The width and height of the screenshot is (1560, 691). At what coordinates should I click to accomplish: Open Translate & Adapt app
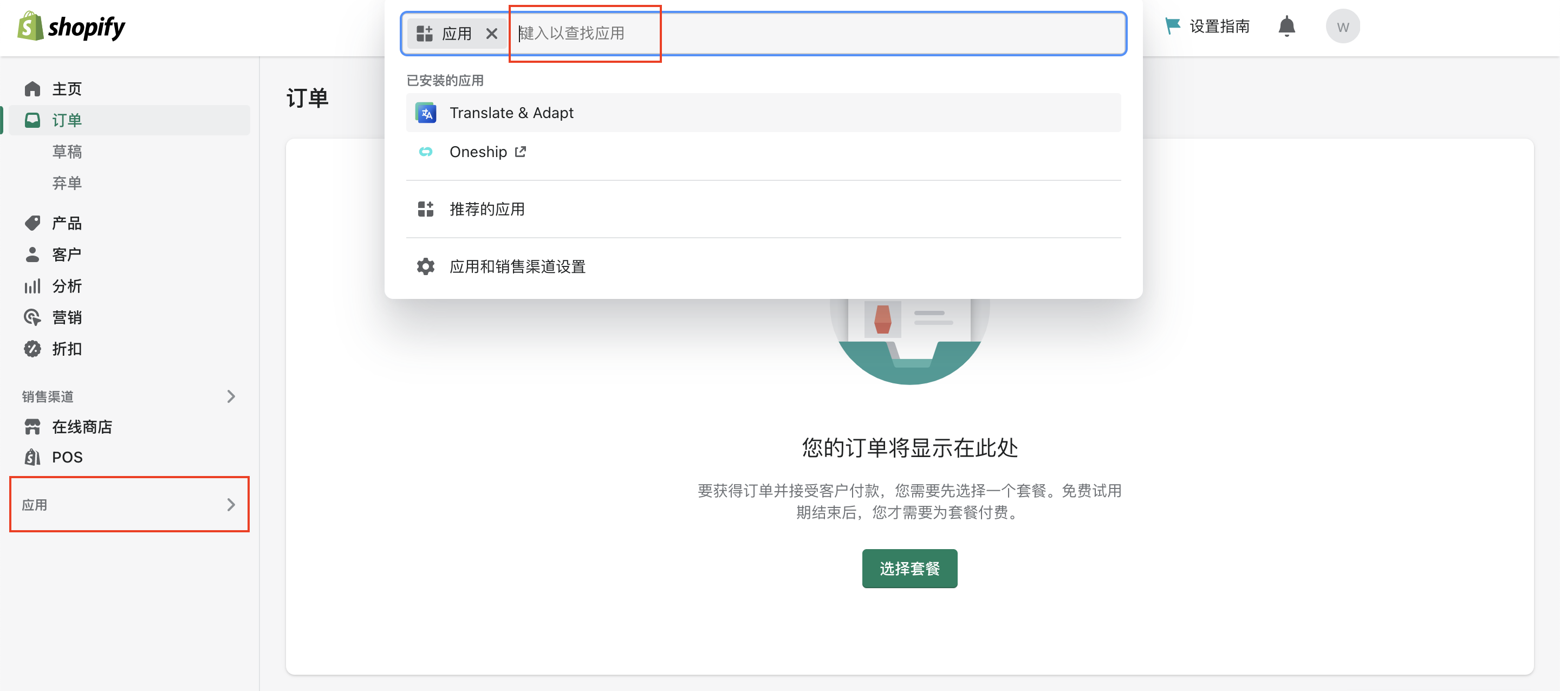763,113
